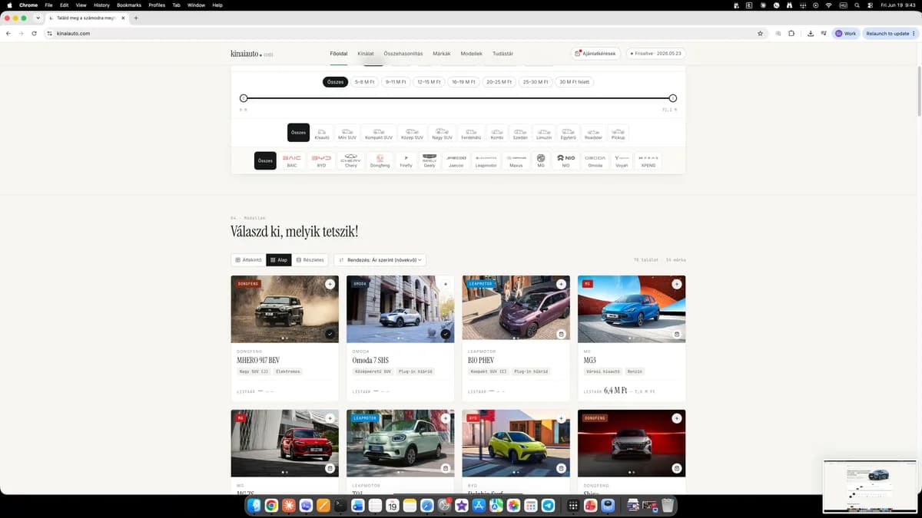This screenshot has width=922, height=518.
Task: Filter by Maxus brand
Action: click(x=516, y=160)
